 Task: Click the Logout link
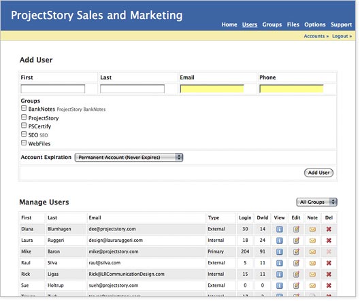(342, 36)
